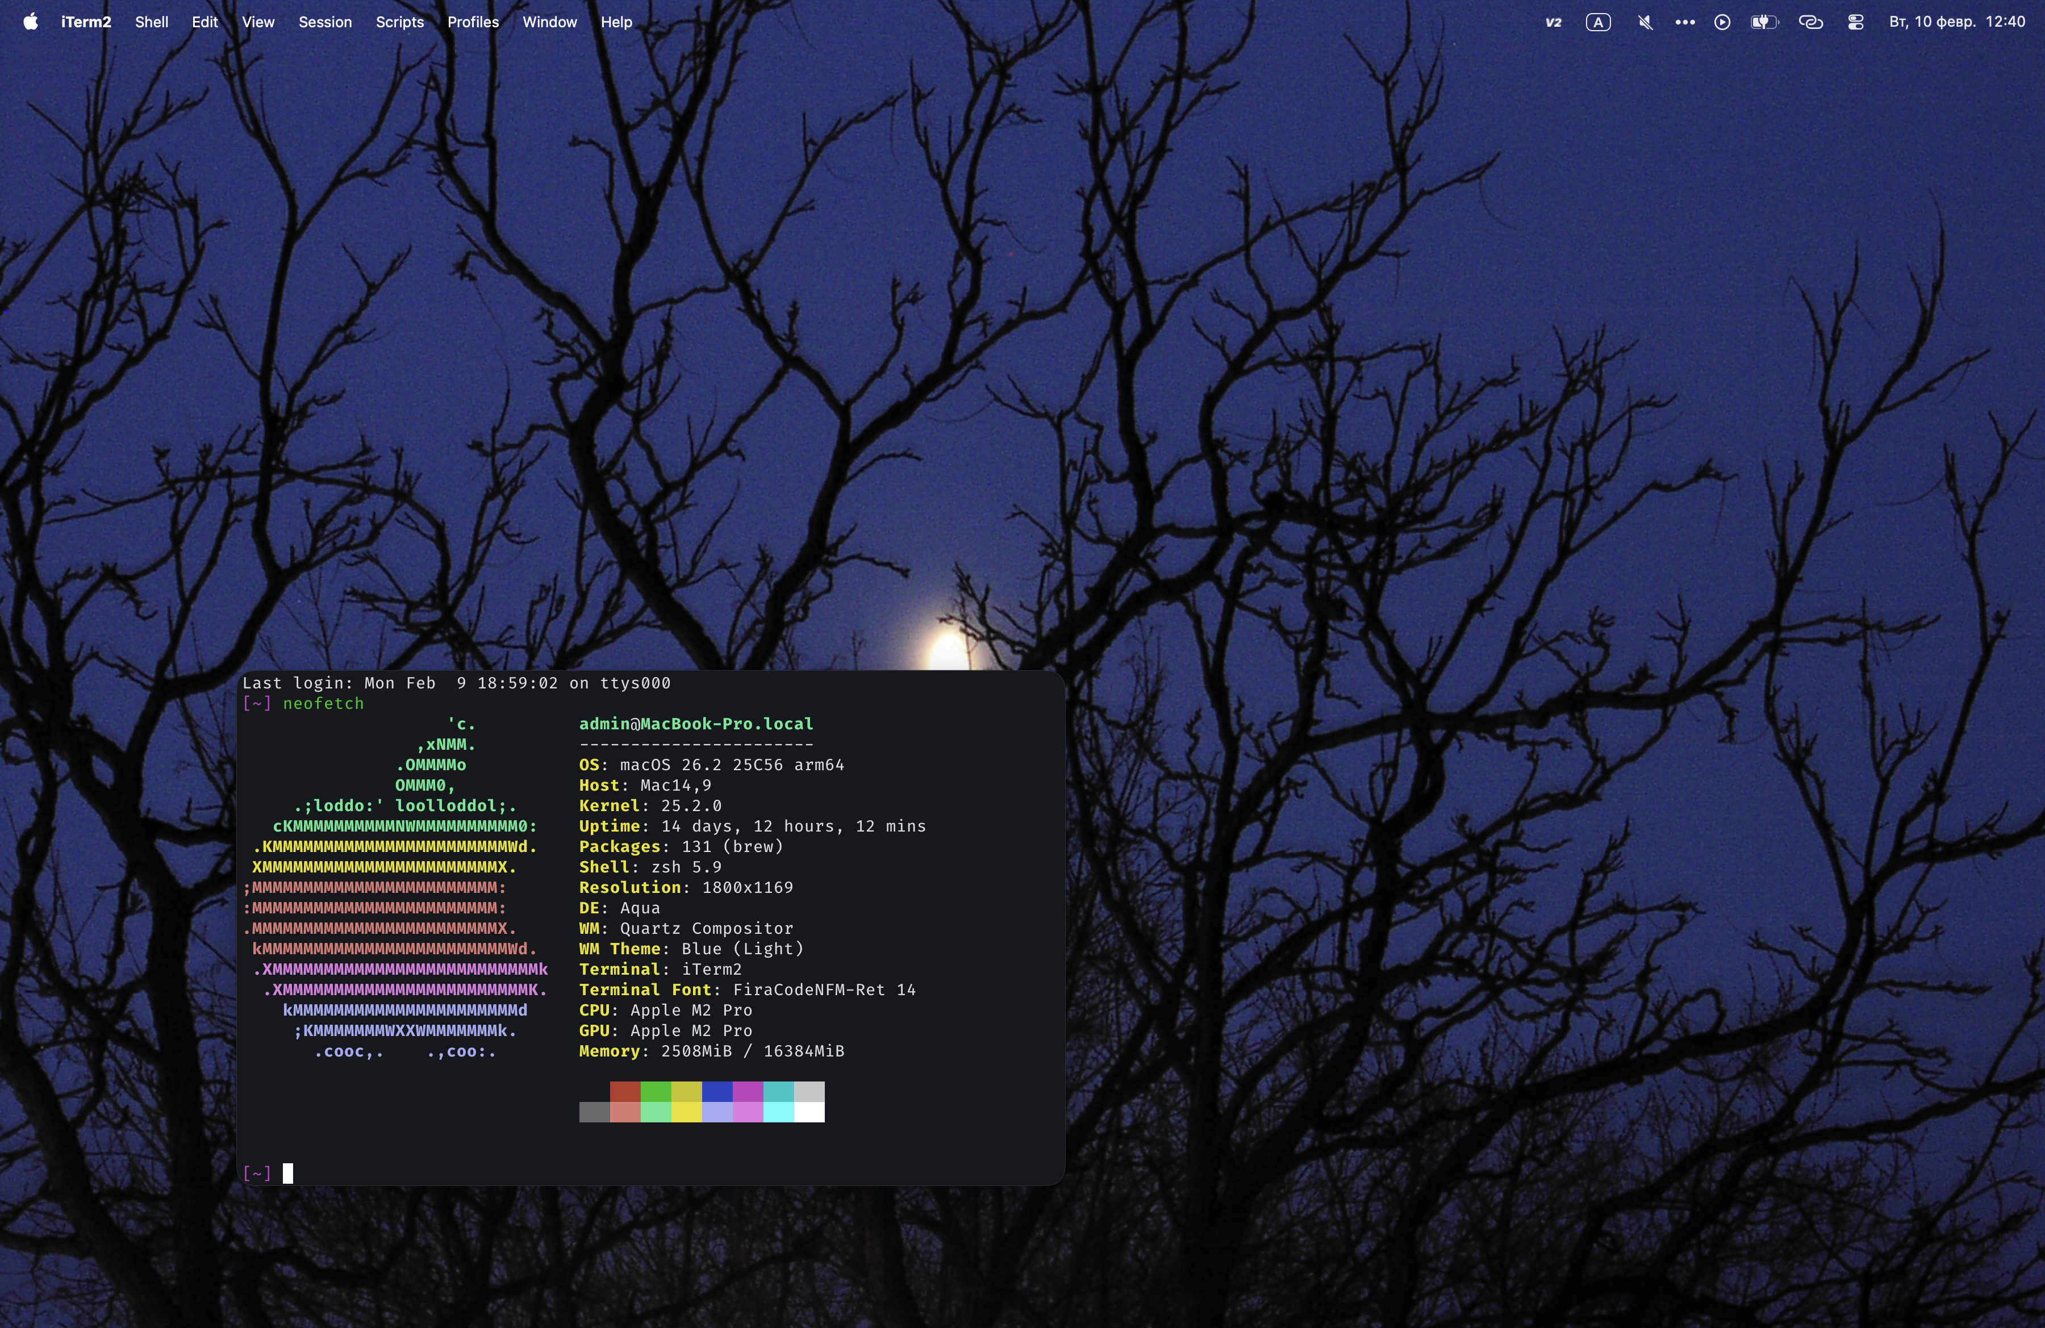Open Control Center toggles icon

click(1856, 22)
